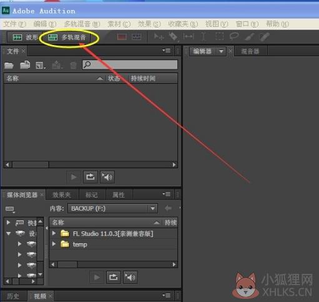Image resolution: width=319 pixels, height=302 pixels.
Task: Sort Media Browser by 名称 column
Action: pos(106,223)
